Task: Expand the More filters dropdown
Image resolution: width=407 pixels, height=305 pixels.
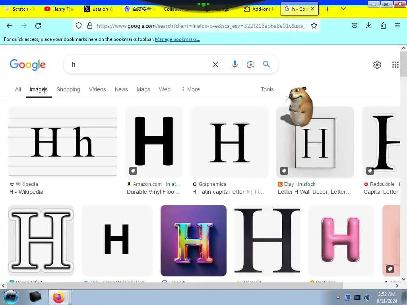Action: point(191,89)
